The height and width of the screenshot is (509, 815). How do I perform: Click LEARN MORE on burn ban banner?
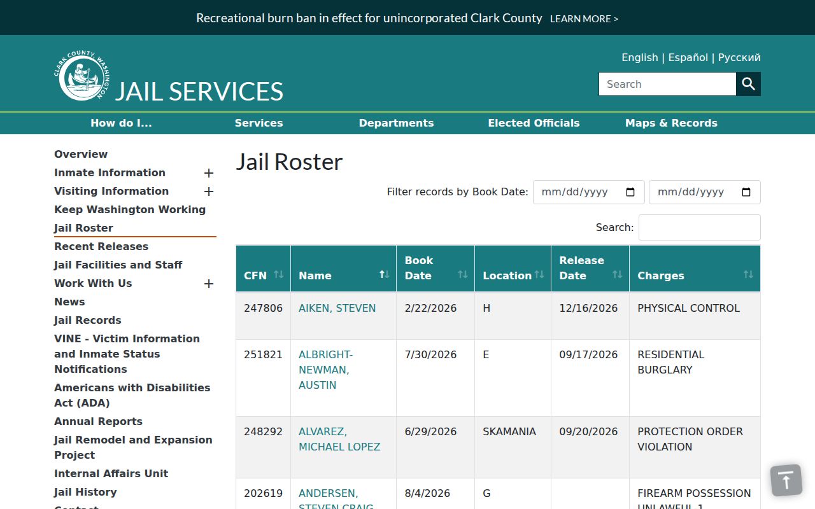584,19
